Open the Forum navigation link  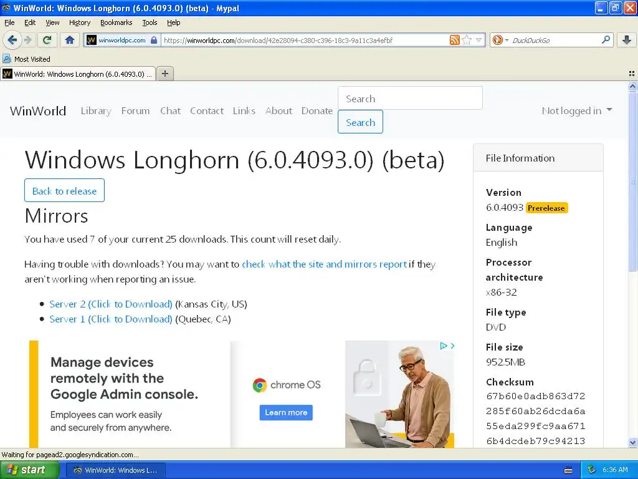coord(135,111)
